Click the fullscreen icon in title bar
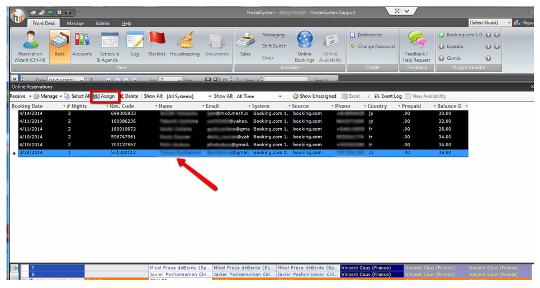 [397, 11]
